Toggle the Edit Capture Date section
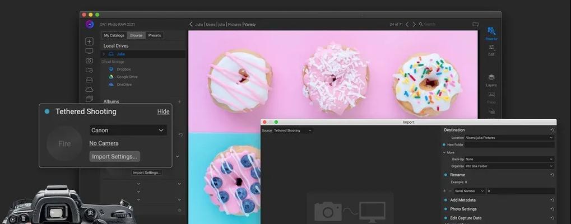Viewport: 571px width, 224px height. [445, 218]
